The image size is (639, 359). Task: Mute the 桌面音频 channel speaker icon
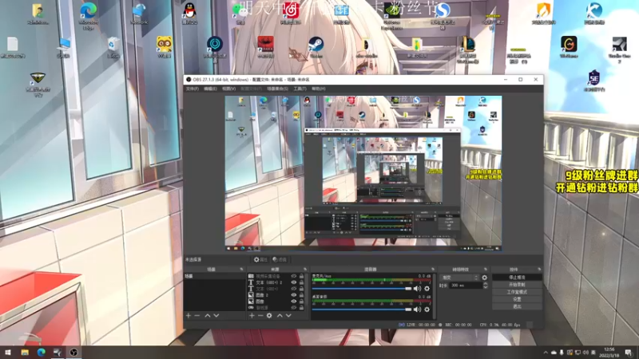[417, 310]
